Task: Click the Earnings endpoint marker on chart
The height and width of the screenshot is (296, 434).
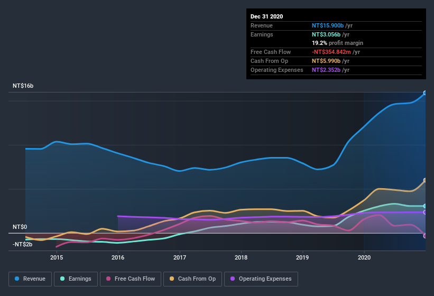Action: (425, 206)
